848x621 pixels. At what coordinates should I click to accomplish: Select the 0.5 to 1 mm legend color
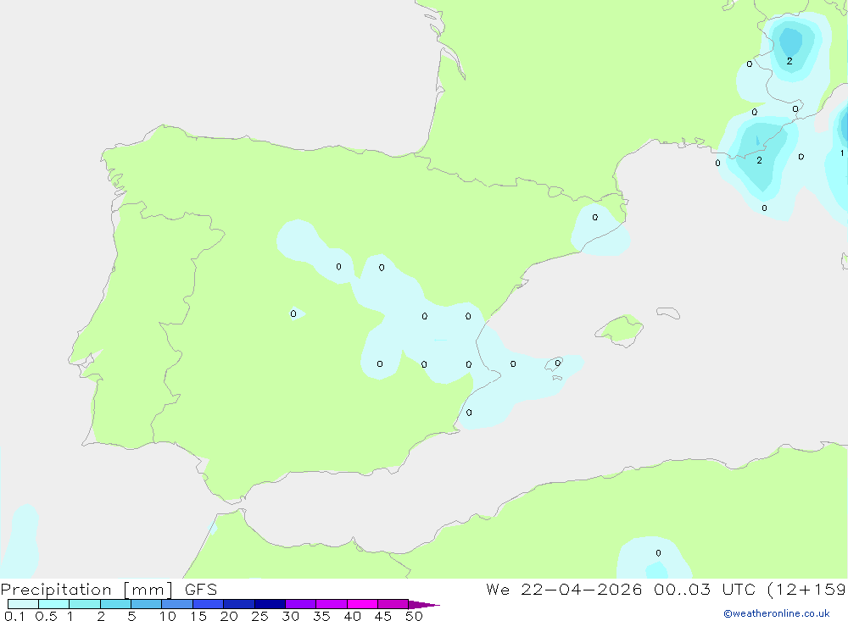[x=53, y=604]
